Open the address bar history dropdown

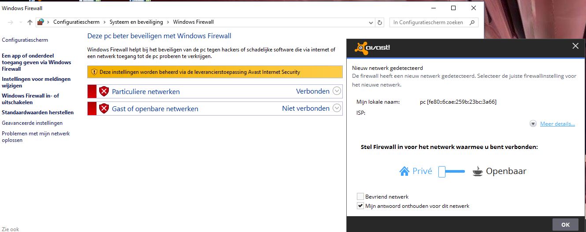(371, 22)
